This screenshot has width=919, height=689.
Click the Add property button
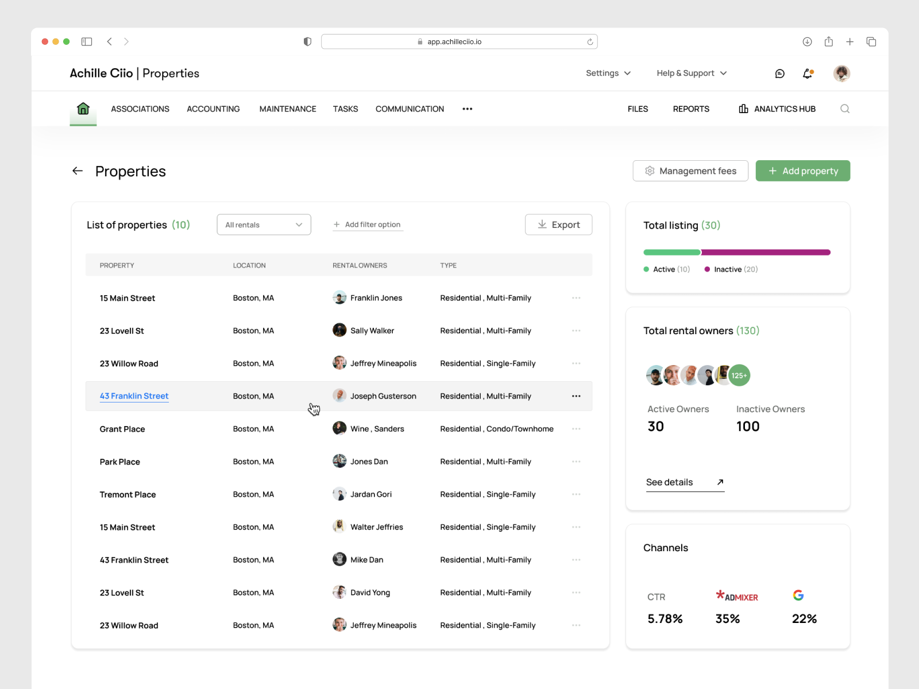click(x=802, y=171)
